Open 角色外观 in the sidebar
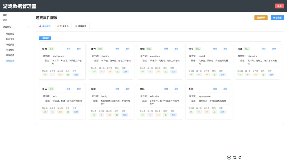The width and height of the screenshot is (287, 161). [x=10, y=39]
